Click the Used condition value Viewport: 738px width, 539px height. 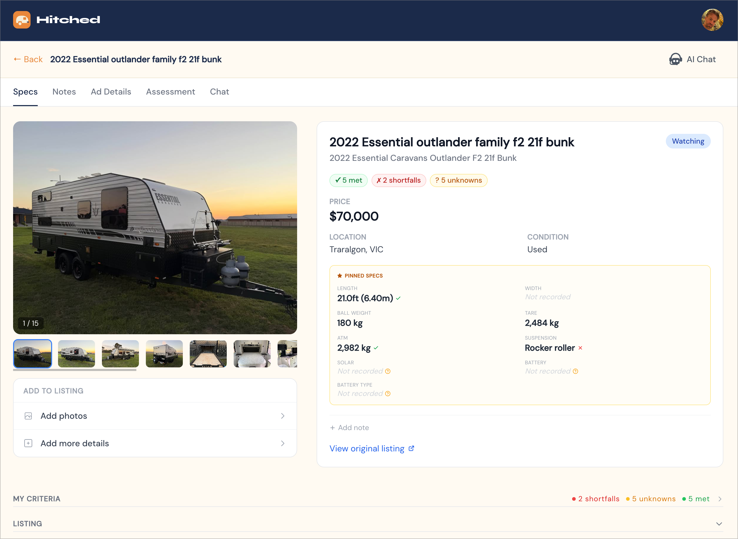coord(537,250)
